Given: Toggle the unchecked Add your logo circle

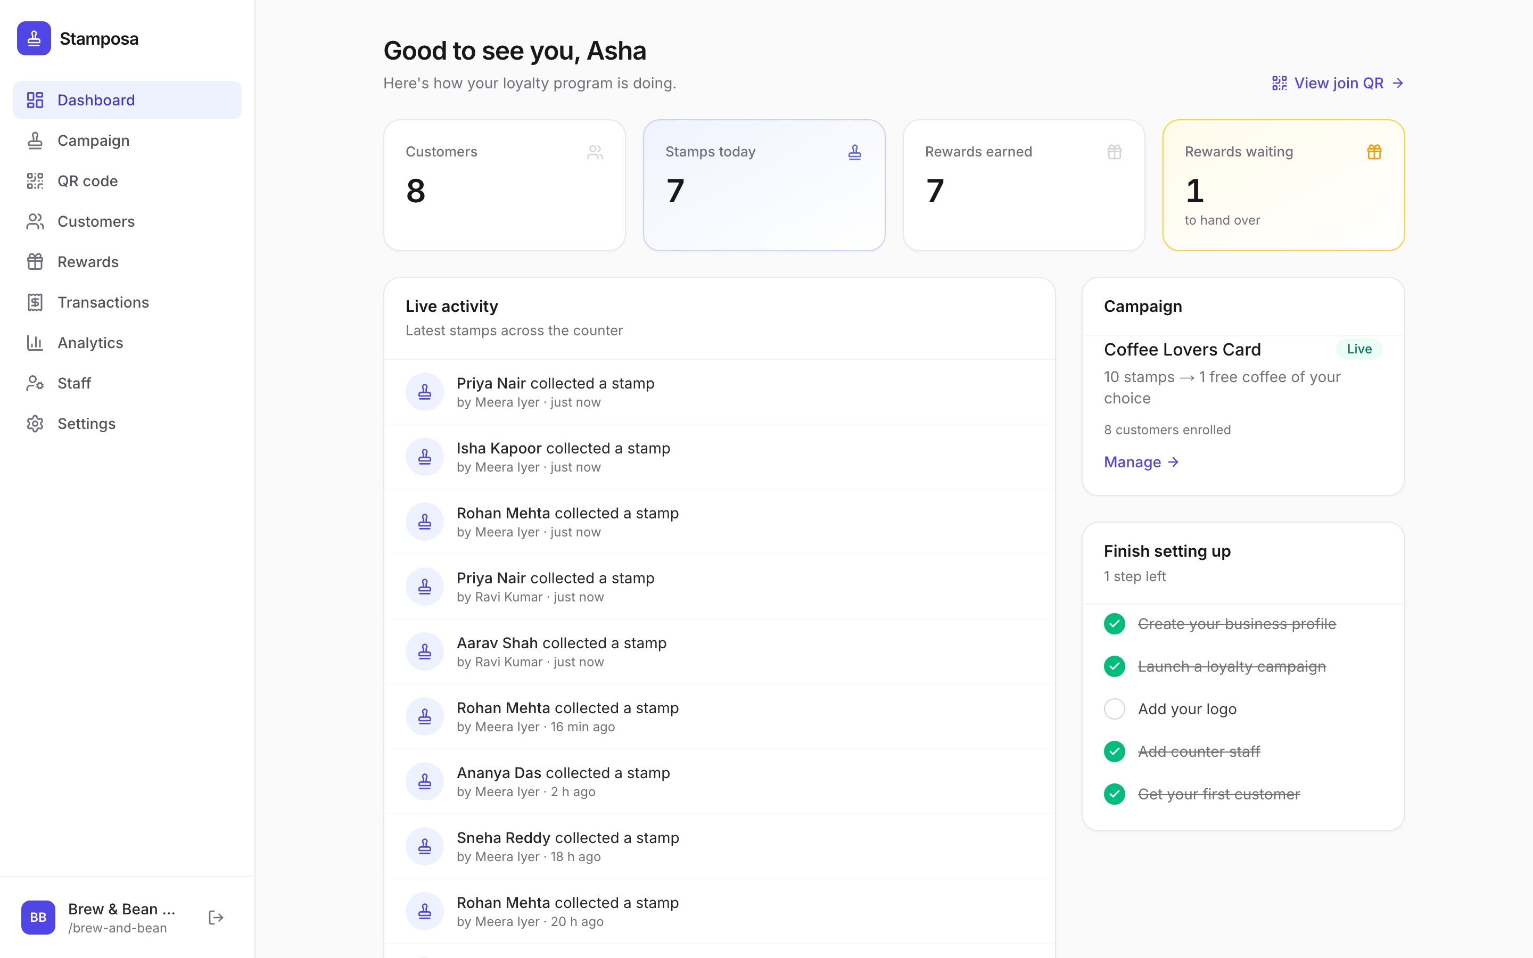Looking at the screenshot, I should pos(1114,709).
